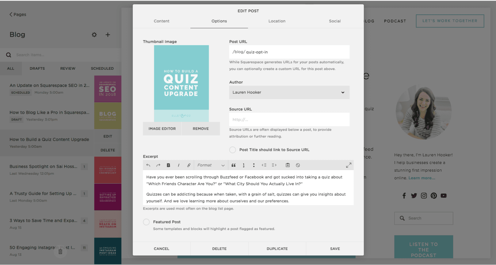Click the undo arrow in excerpt toolbar
Screen dimensions: 496x265
tap(148, 165)
